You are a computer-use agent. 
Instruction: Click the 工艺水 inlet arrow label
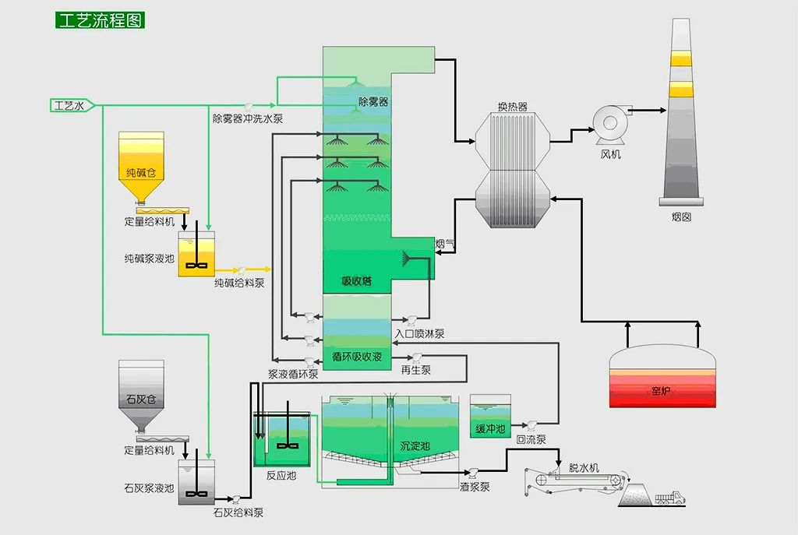pos(72,105)
